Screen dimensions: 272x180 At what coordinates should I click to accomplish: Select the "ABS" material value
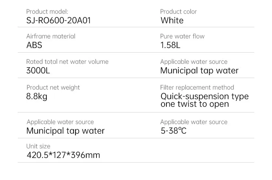[x=34, y=45]
